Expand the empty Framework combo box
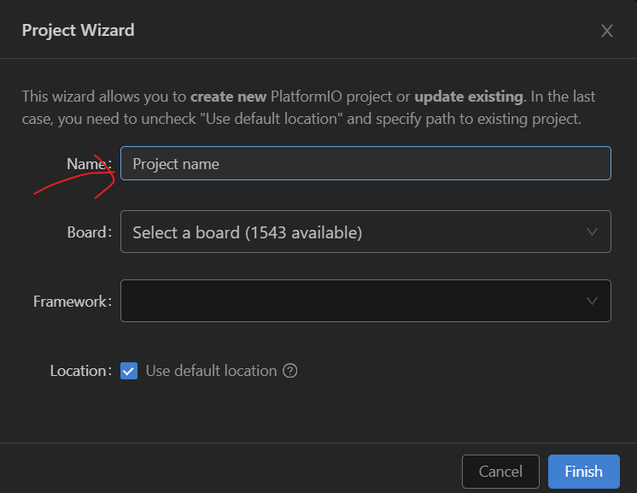The image size is (637, 493). click(x=359, y=301)
